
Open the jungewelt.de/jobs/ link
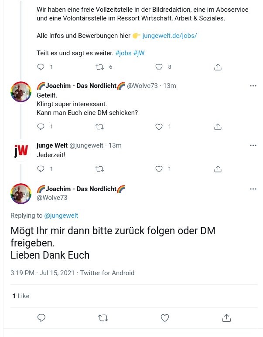click(x=170, y=36)
